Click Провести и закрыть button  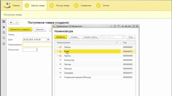20,29
